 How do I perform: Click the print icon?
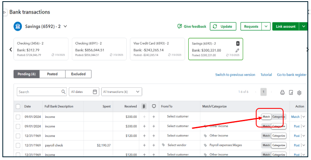282,93
